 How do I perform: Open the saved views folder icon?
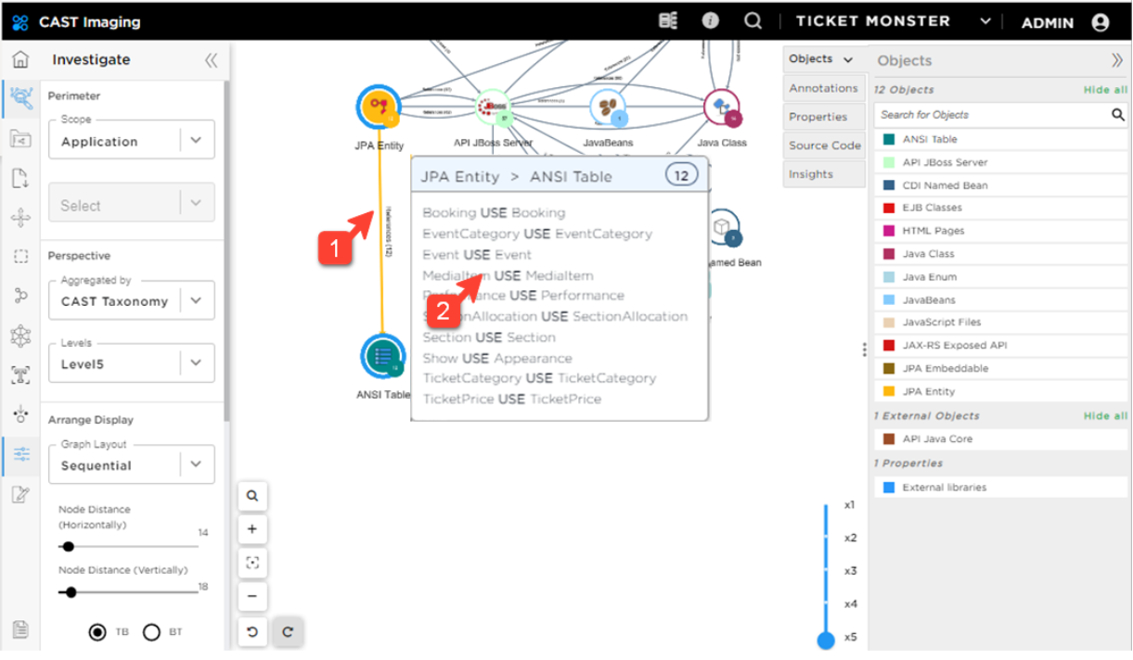tap(19, 139)
